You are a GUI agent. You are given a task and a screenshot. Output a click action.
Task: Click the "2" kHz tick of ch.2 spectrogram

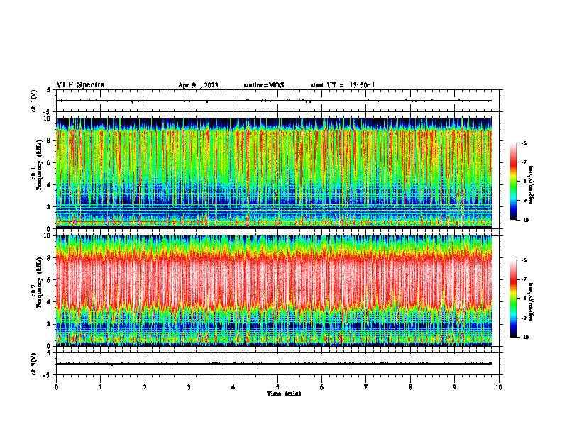(x=49, y=324)
